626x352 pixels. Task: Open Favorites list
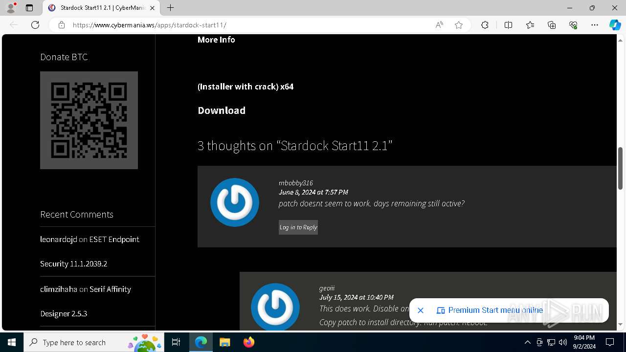pos(530,25)
